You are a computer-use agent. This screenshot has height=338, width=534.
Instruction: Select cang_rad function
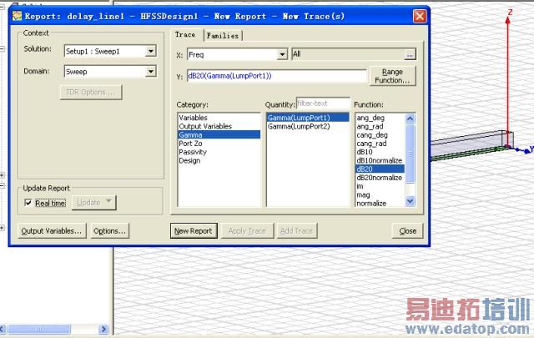coord(380,144)
